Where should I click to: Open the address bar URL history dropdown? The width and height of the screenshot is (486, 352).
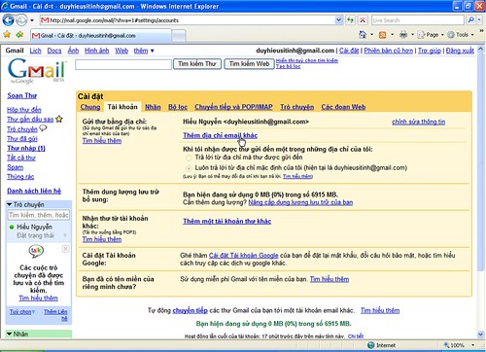click(x=338, y=20)
